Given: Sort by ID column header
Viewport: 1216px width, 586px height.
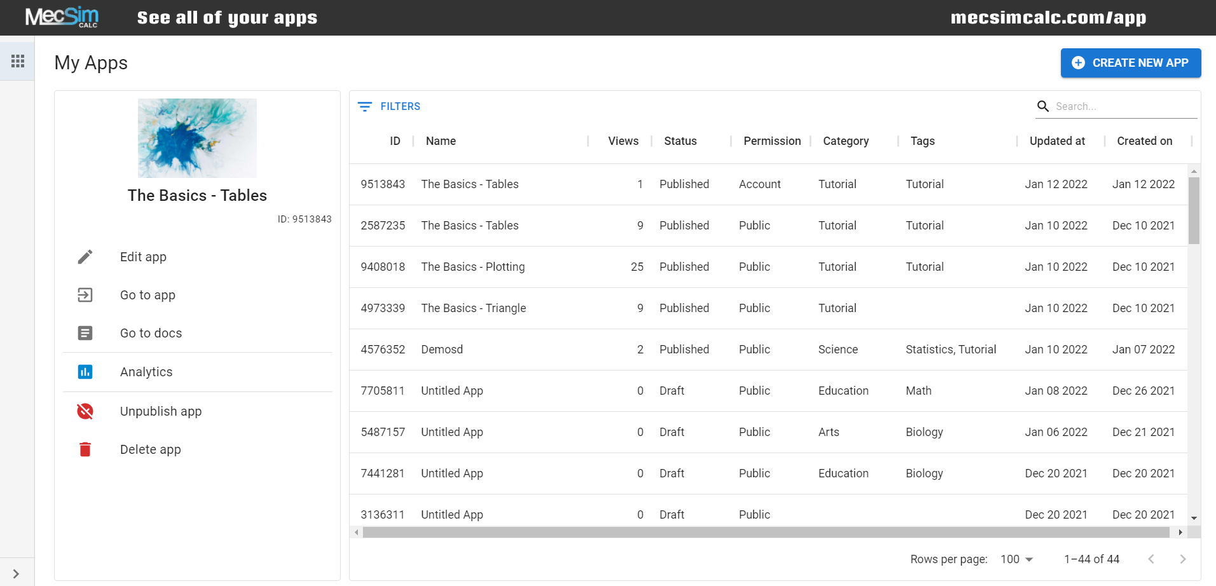Looking at the screenshot, I should pos(395,141).
